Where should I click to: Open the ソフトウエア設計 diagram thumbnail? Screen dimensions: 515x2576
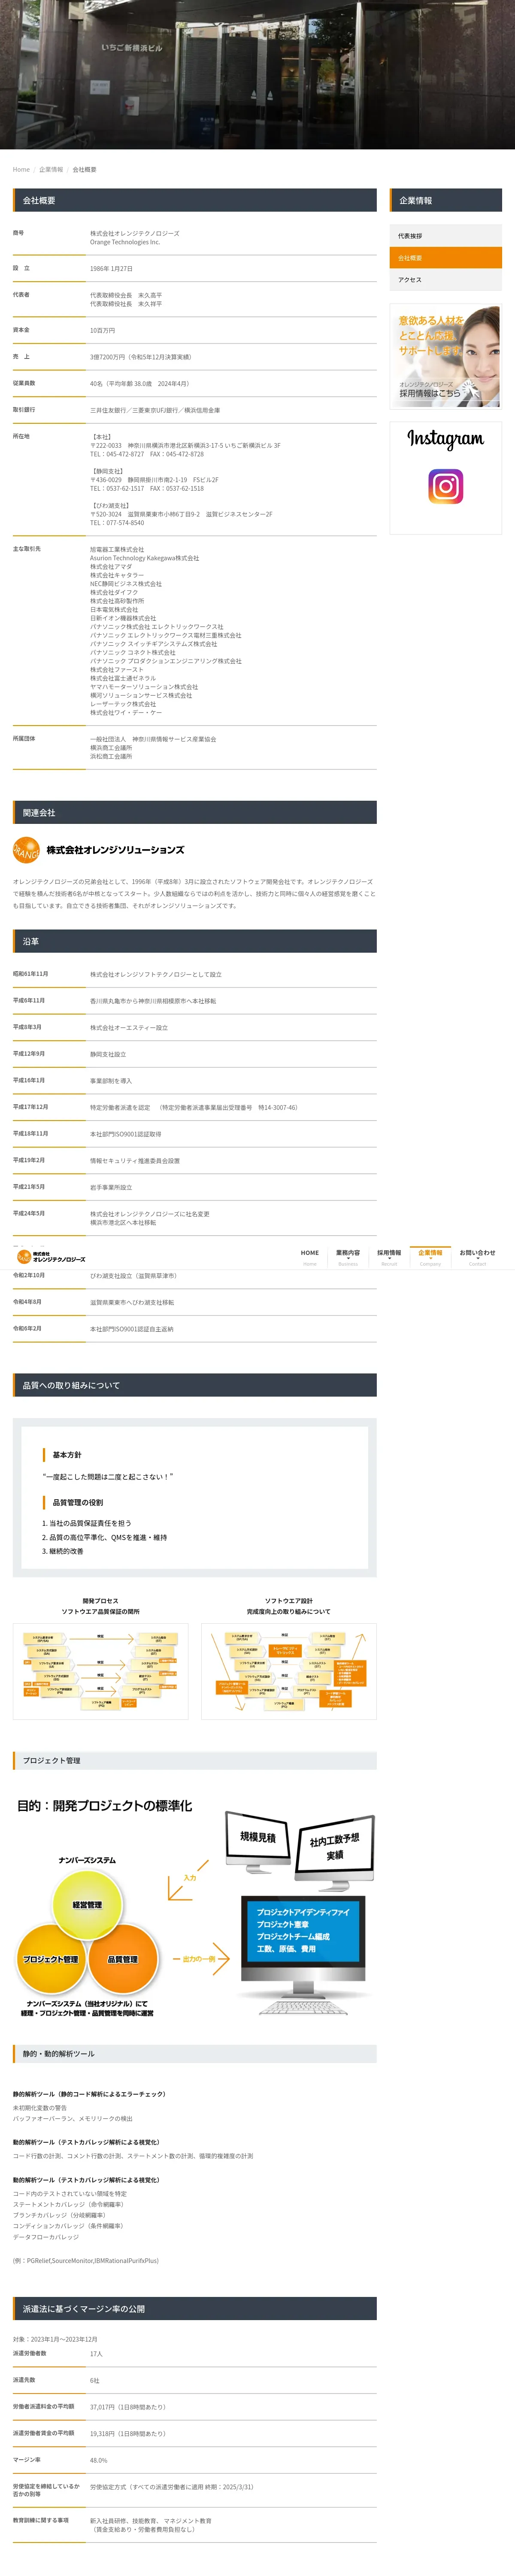click(288, 1671)
